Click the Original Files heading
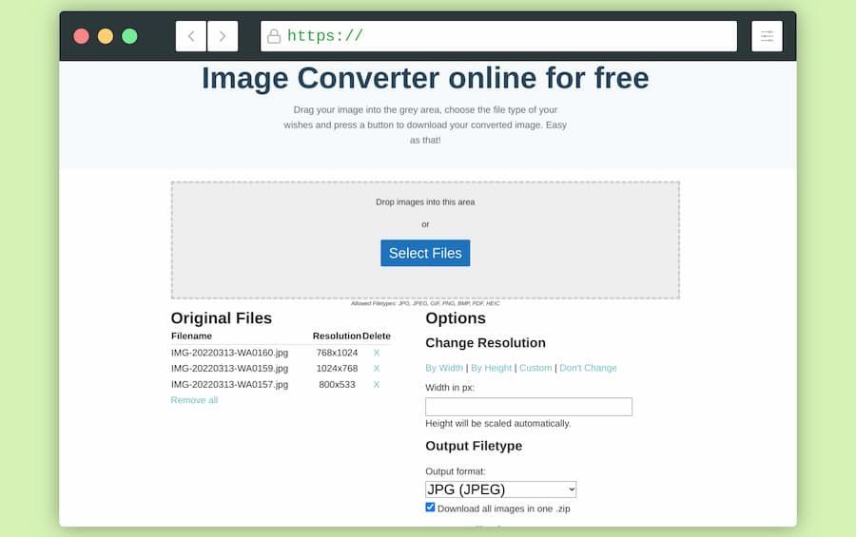The width and height of the screenshot is (856, 537). pos(221,318)
